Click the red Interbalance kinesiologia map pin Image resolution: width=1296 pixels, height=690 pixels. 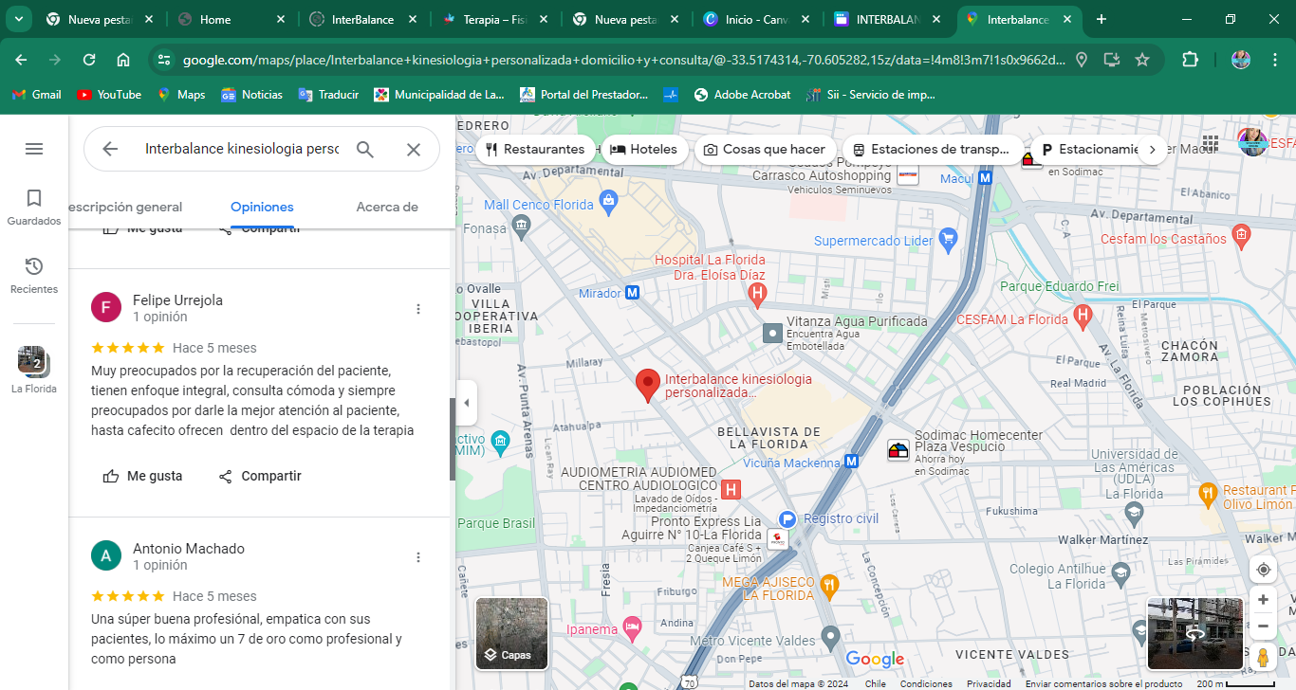tap(648, 386)
